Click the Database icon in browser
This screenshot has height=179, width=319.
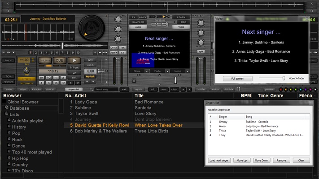tap(7, 107)
